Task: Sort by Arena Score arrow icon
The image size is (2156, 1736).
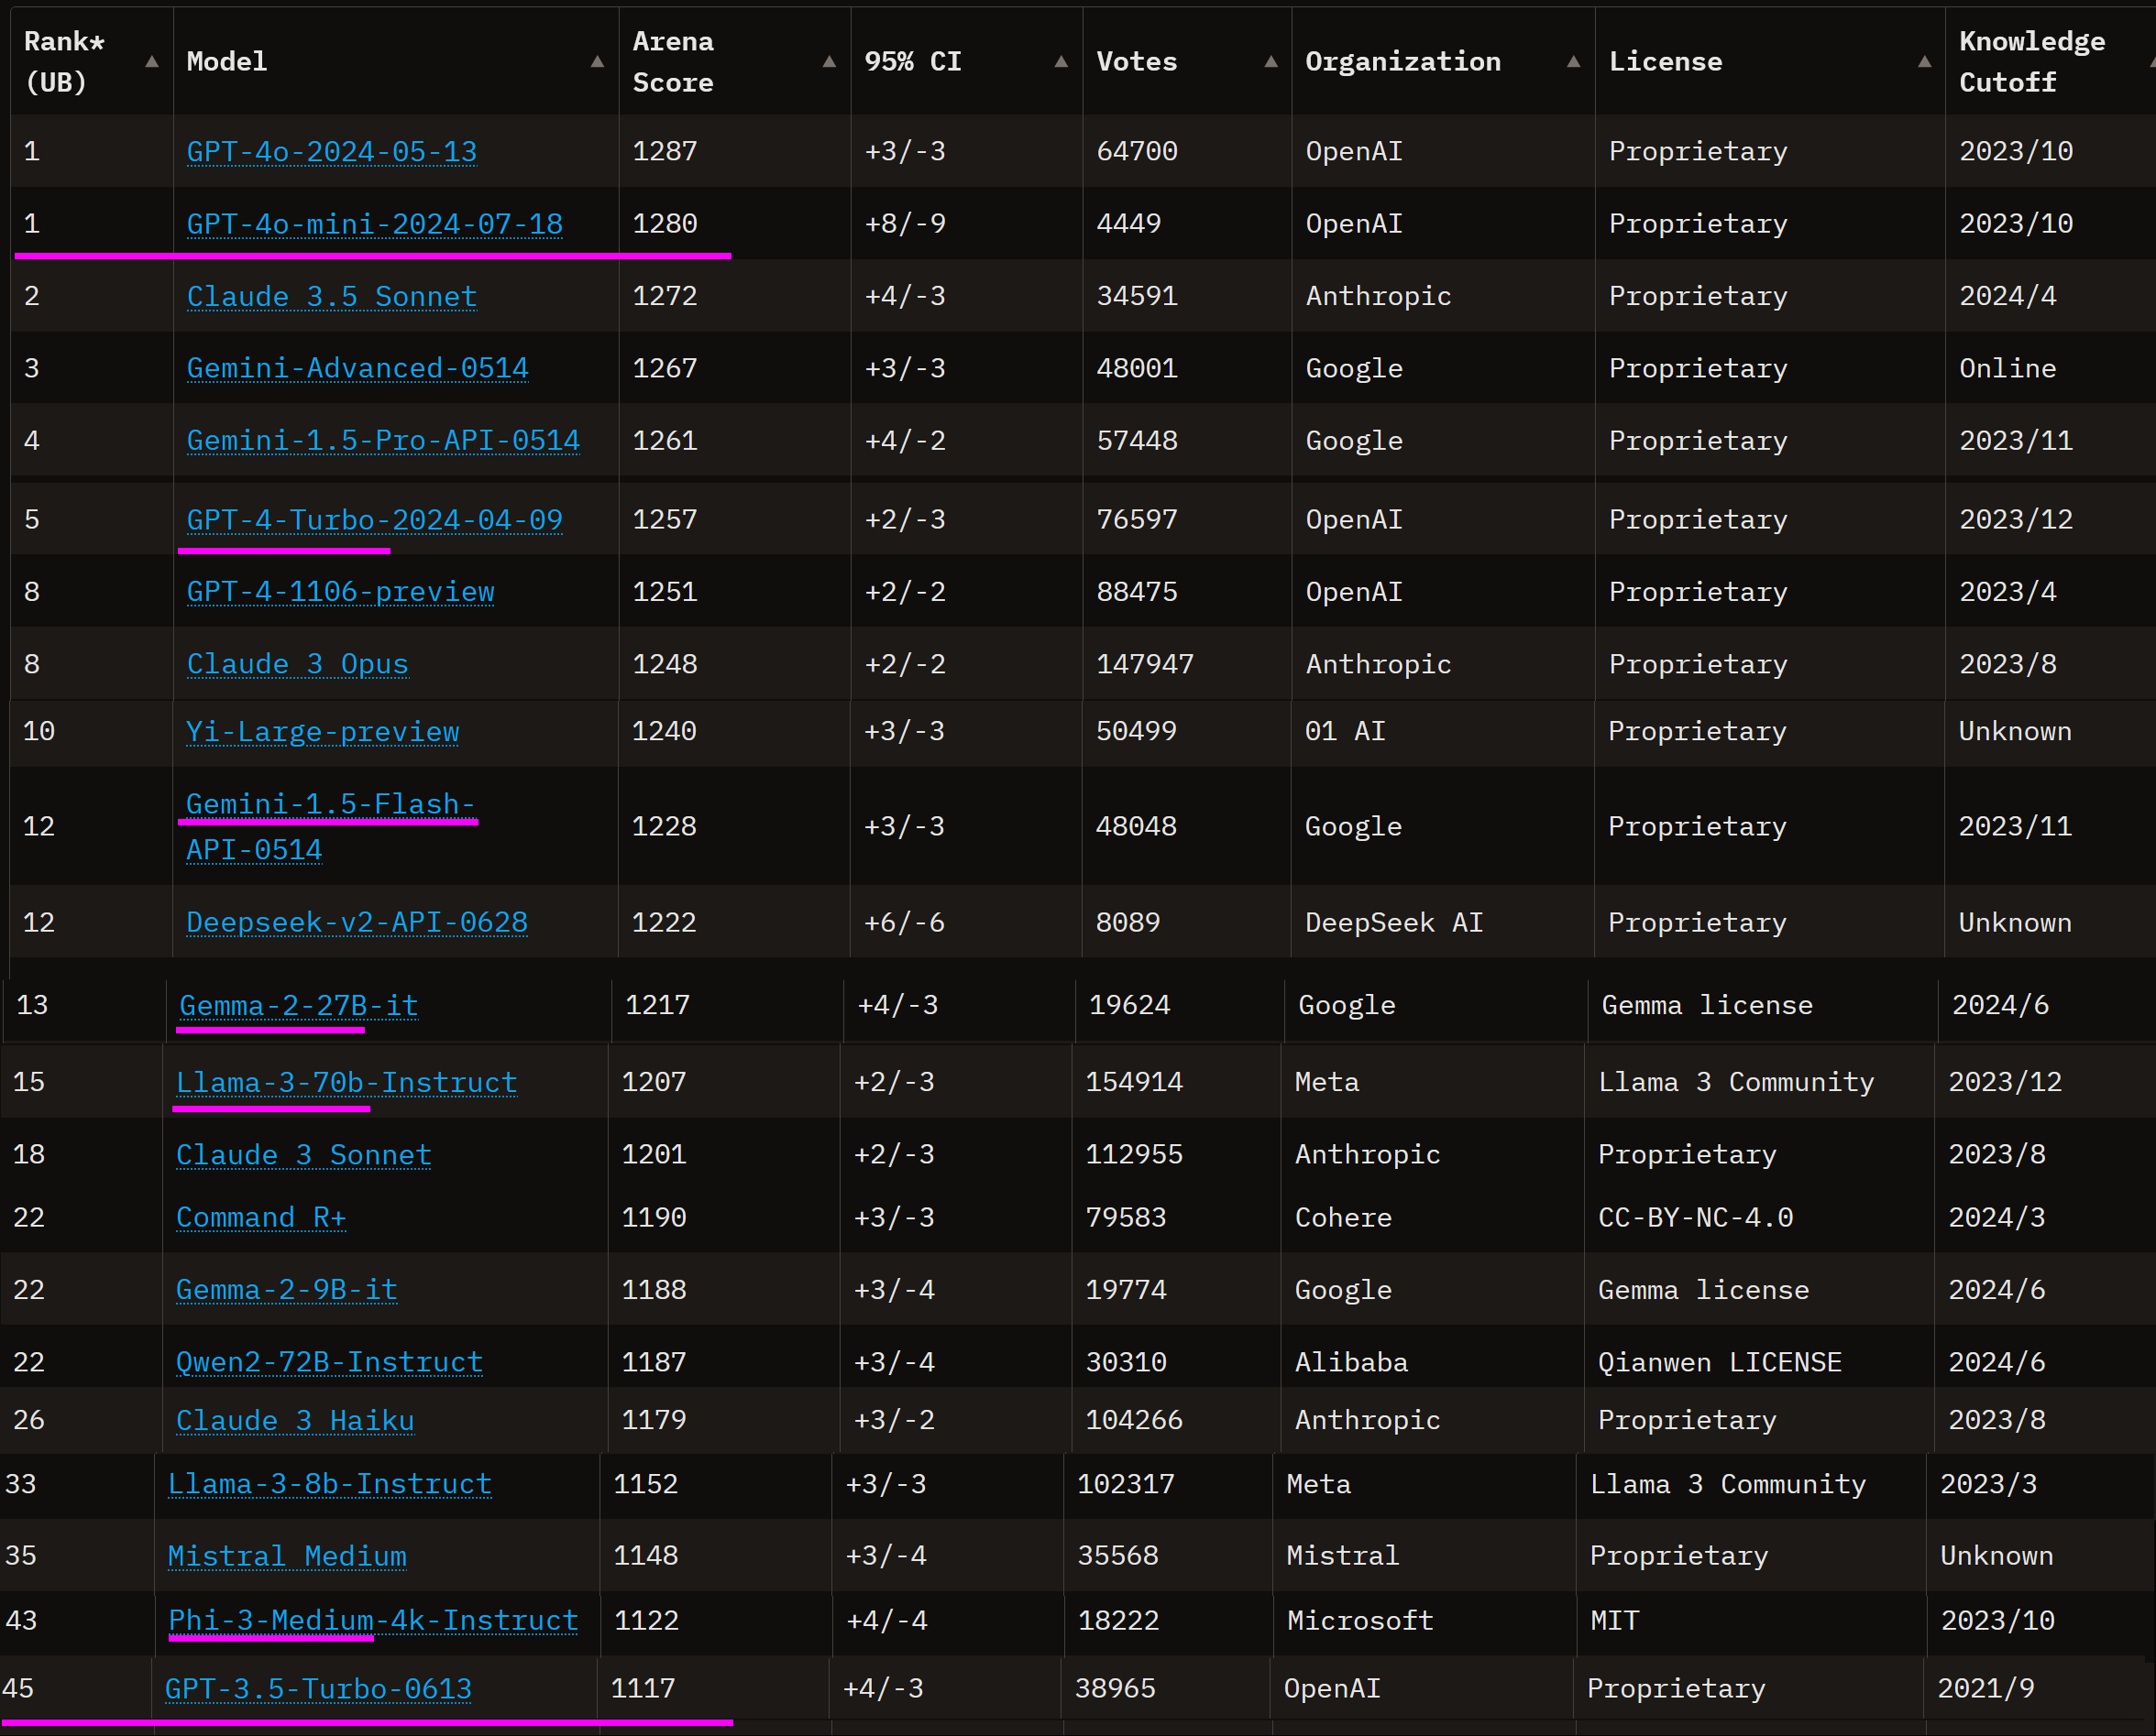Action: coord(830,62)
